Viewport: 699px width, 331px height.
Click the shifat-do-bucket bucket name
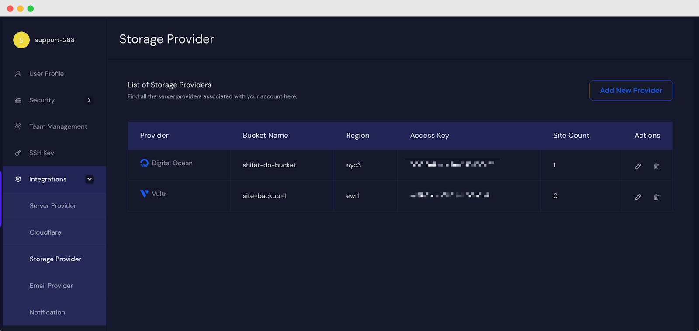(x=269, y=165)
